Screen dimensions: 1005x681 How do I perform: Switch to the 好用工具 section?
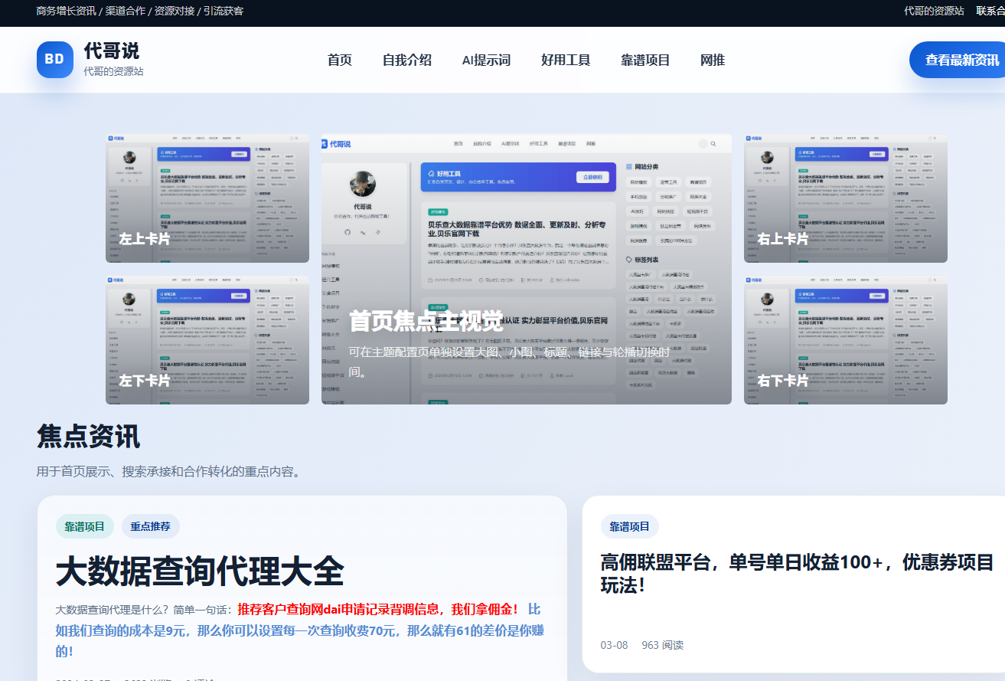pos(565,59)
